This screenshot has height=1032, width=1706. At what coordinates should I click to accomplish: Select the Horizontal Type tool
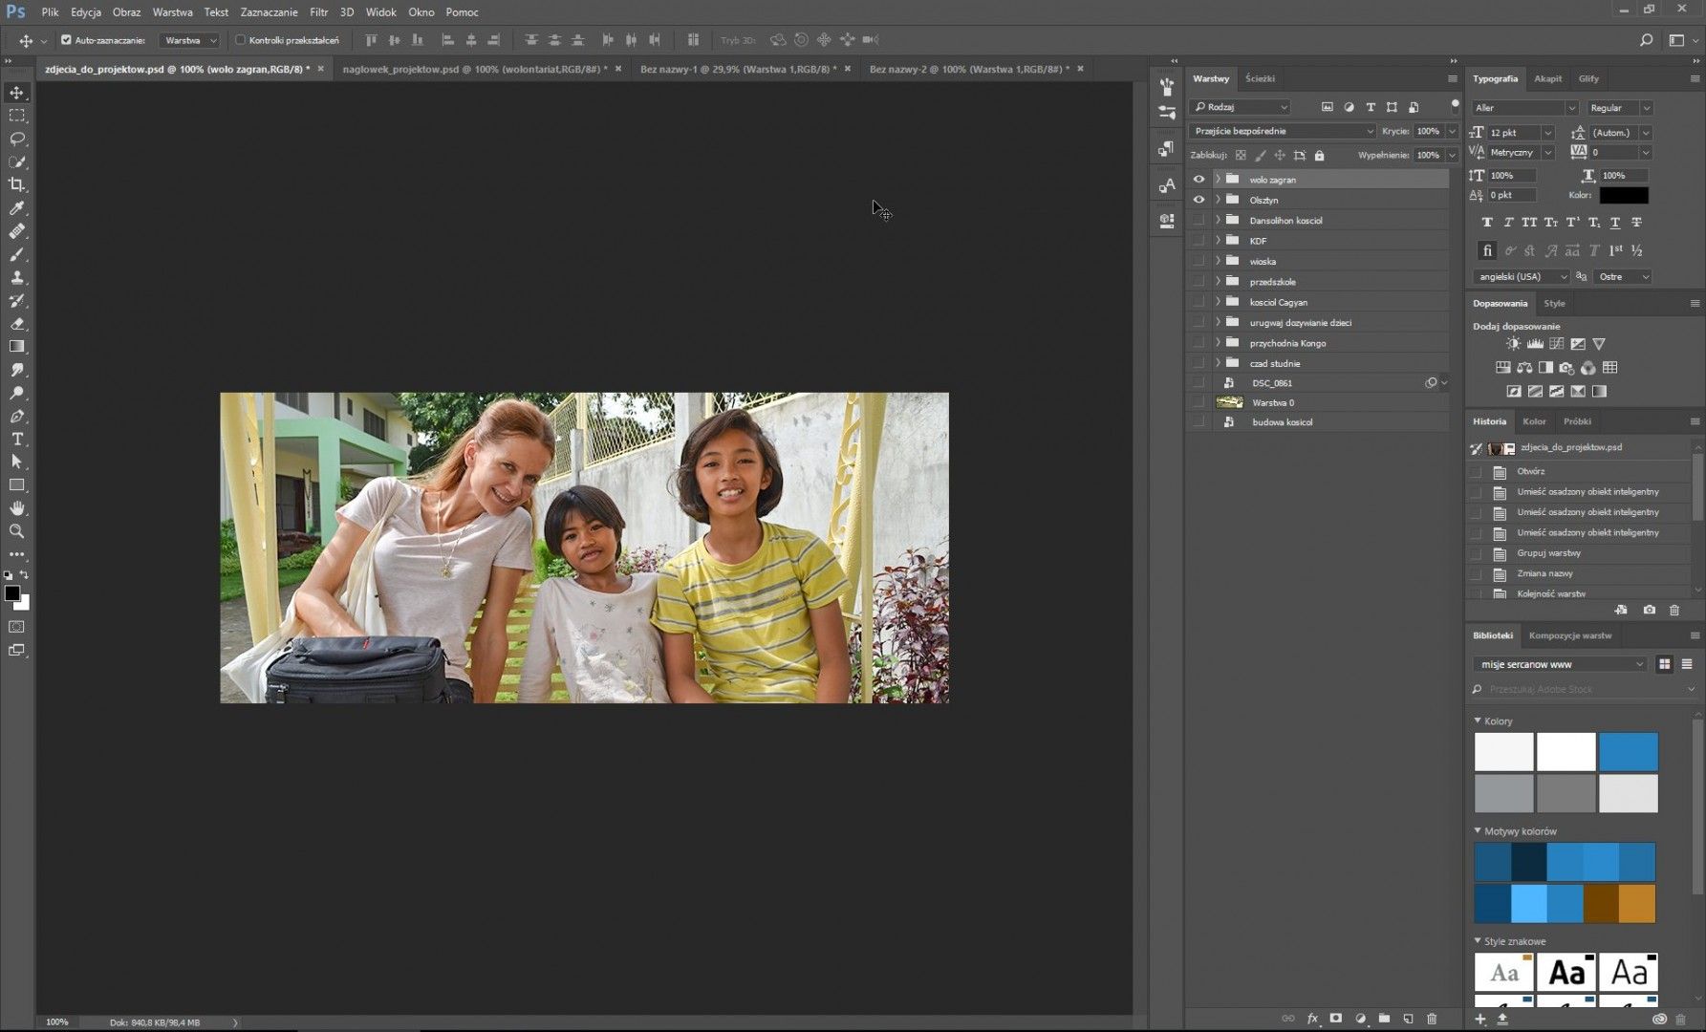(17, 439)
